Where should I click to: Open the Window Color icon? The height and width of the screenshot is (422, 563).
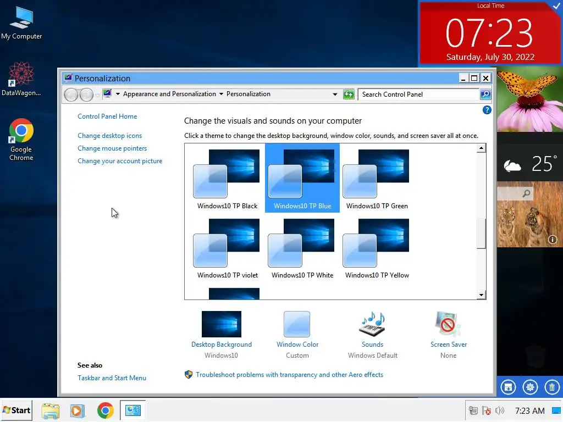click(x=297, y=324)
